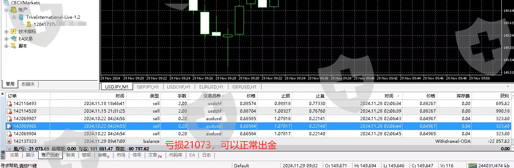514x168 pixels.
Task: Open the EURUSD,H1 chart tab
Action: tap(211, 87)
